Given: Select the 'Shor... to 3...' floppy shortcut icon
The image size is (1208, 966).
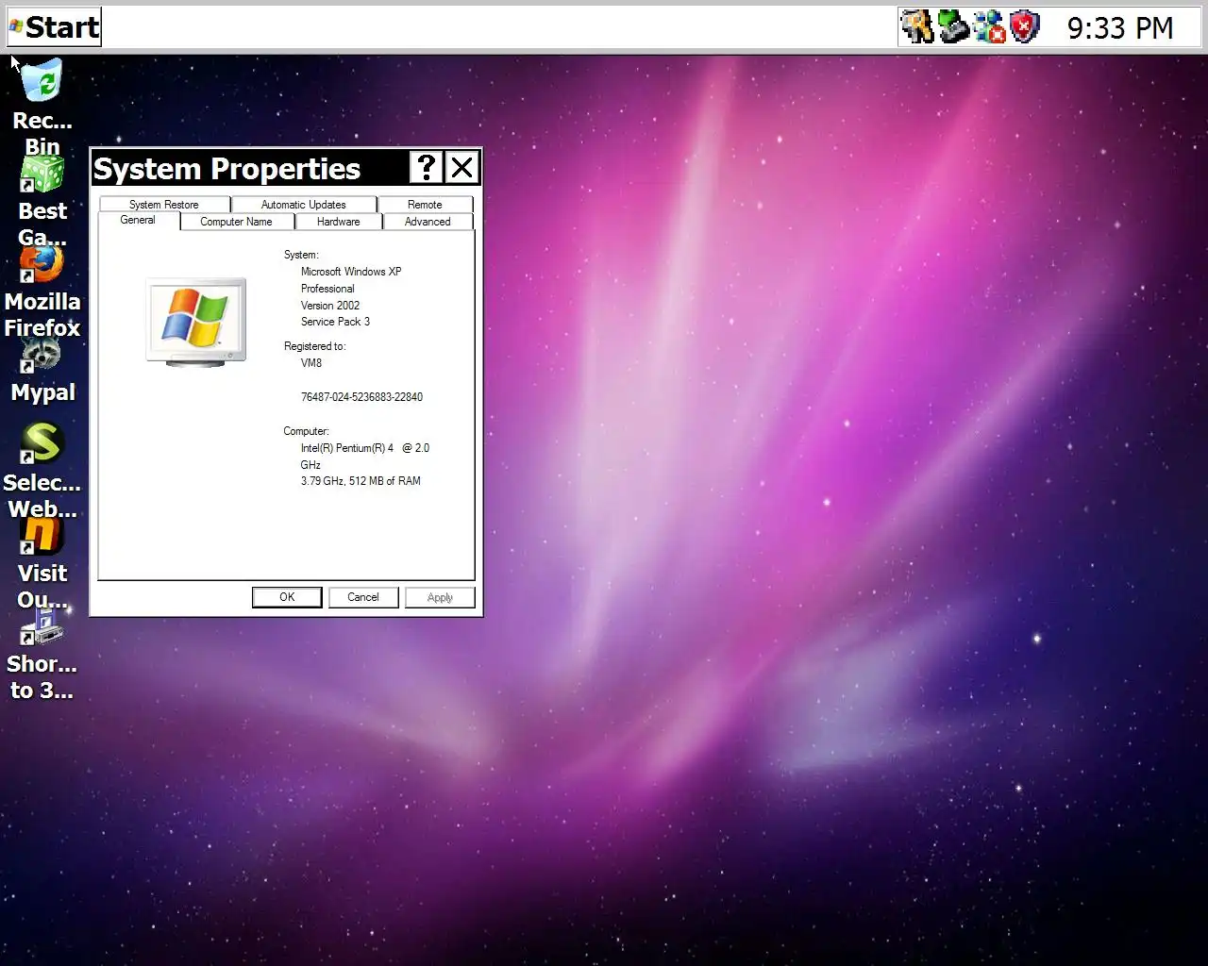Looking at the screenshot, I should coord(42,626).
